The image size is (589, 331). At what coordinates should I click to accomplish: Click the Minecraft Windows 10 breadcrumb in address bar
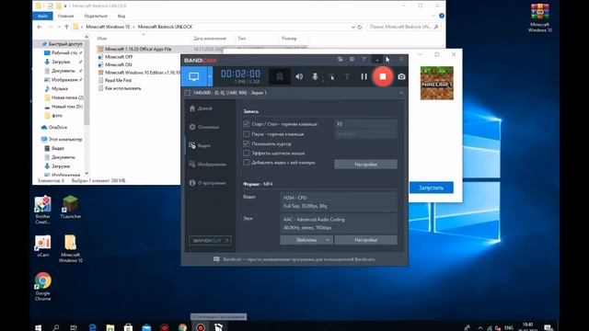tap(108, 27)
